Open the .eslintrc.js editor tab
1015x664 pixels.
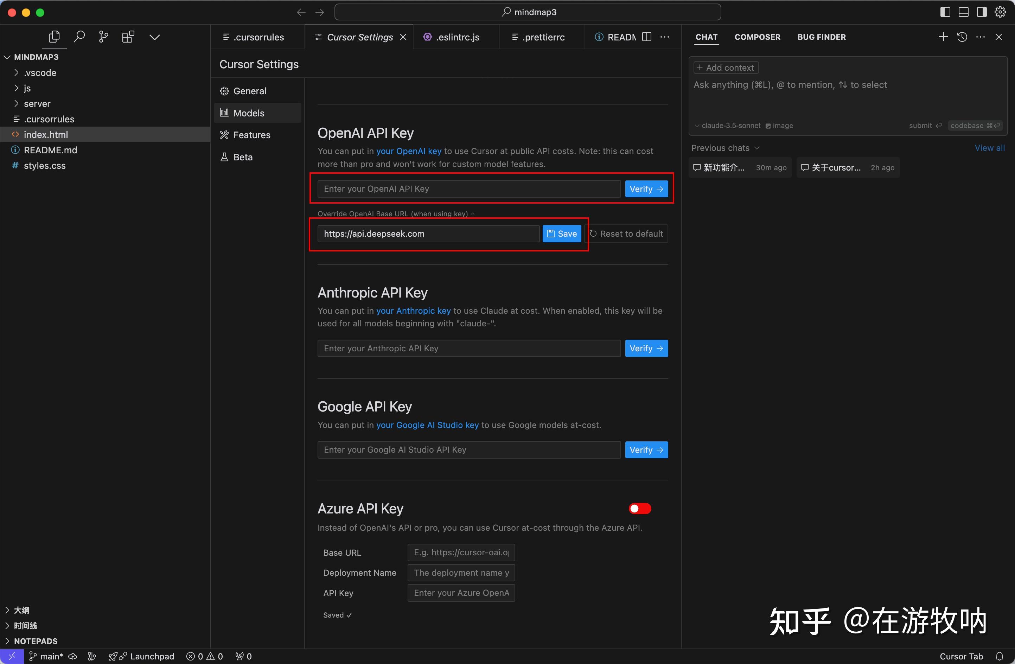(457, 37)
